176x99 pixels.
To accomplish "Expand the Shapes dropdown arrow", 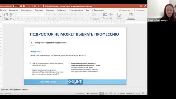I will (113, 15).
